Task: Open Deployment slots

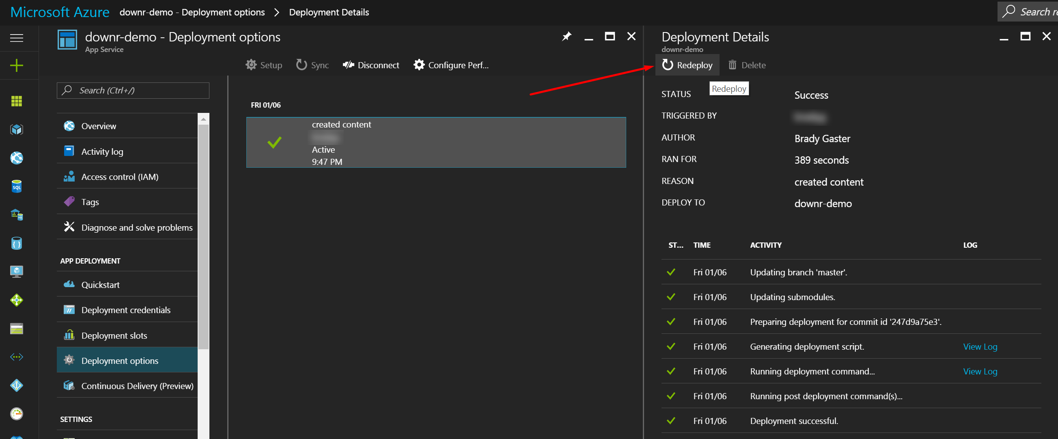Action: (127, 335)
